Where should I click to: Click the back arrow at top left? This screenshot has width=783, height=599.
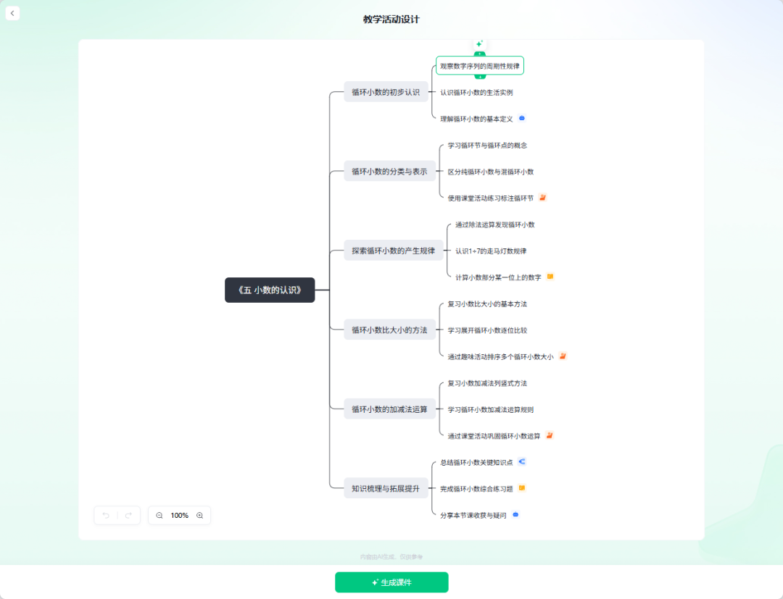(x=12, y=13)
